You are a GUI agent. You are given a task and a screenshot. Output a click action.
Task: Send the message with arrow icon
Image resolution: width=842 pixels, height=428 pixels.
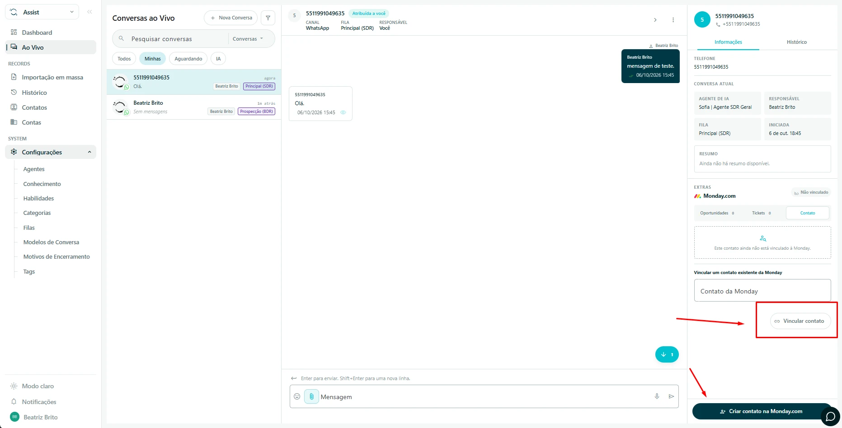coord(671,396)
